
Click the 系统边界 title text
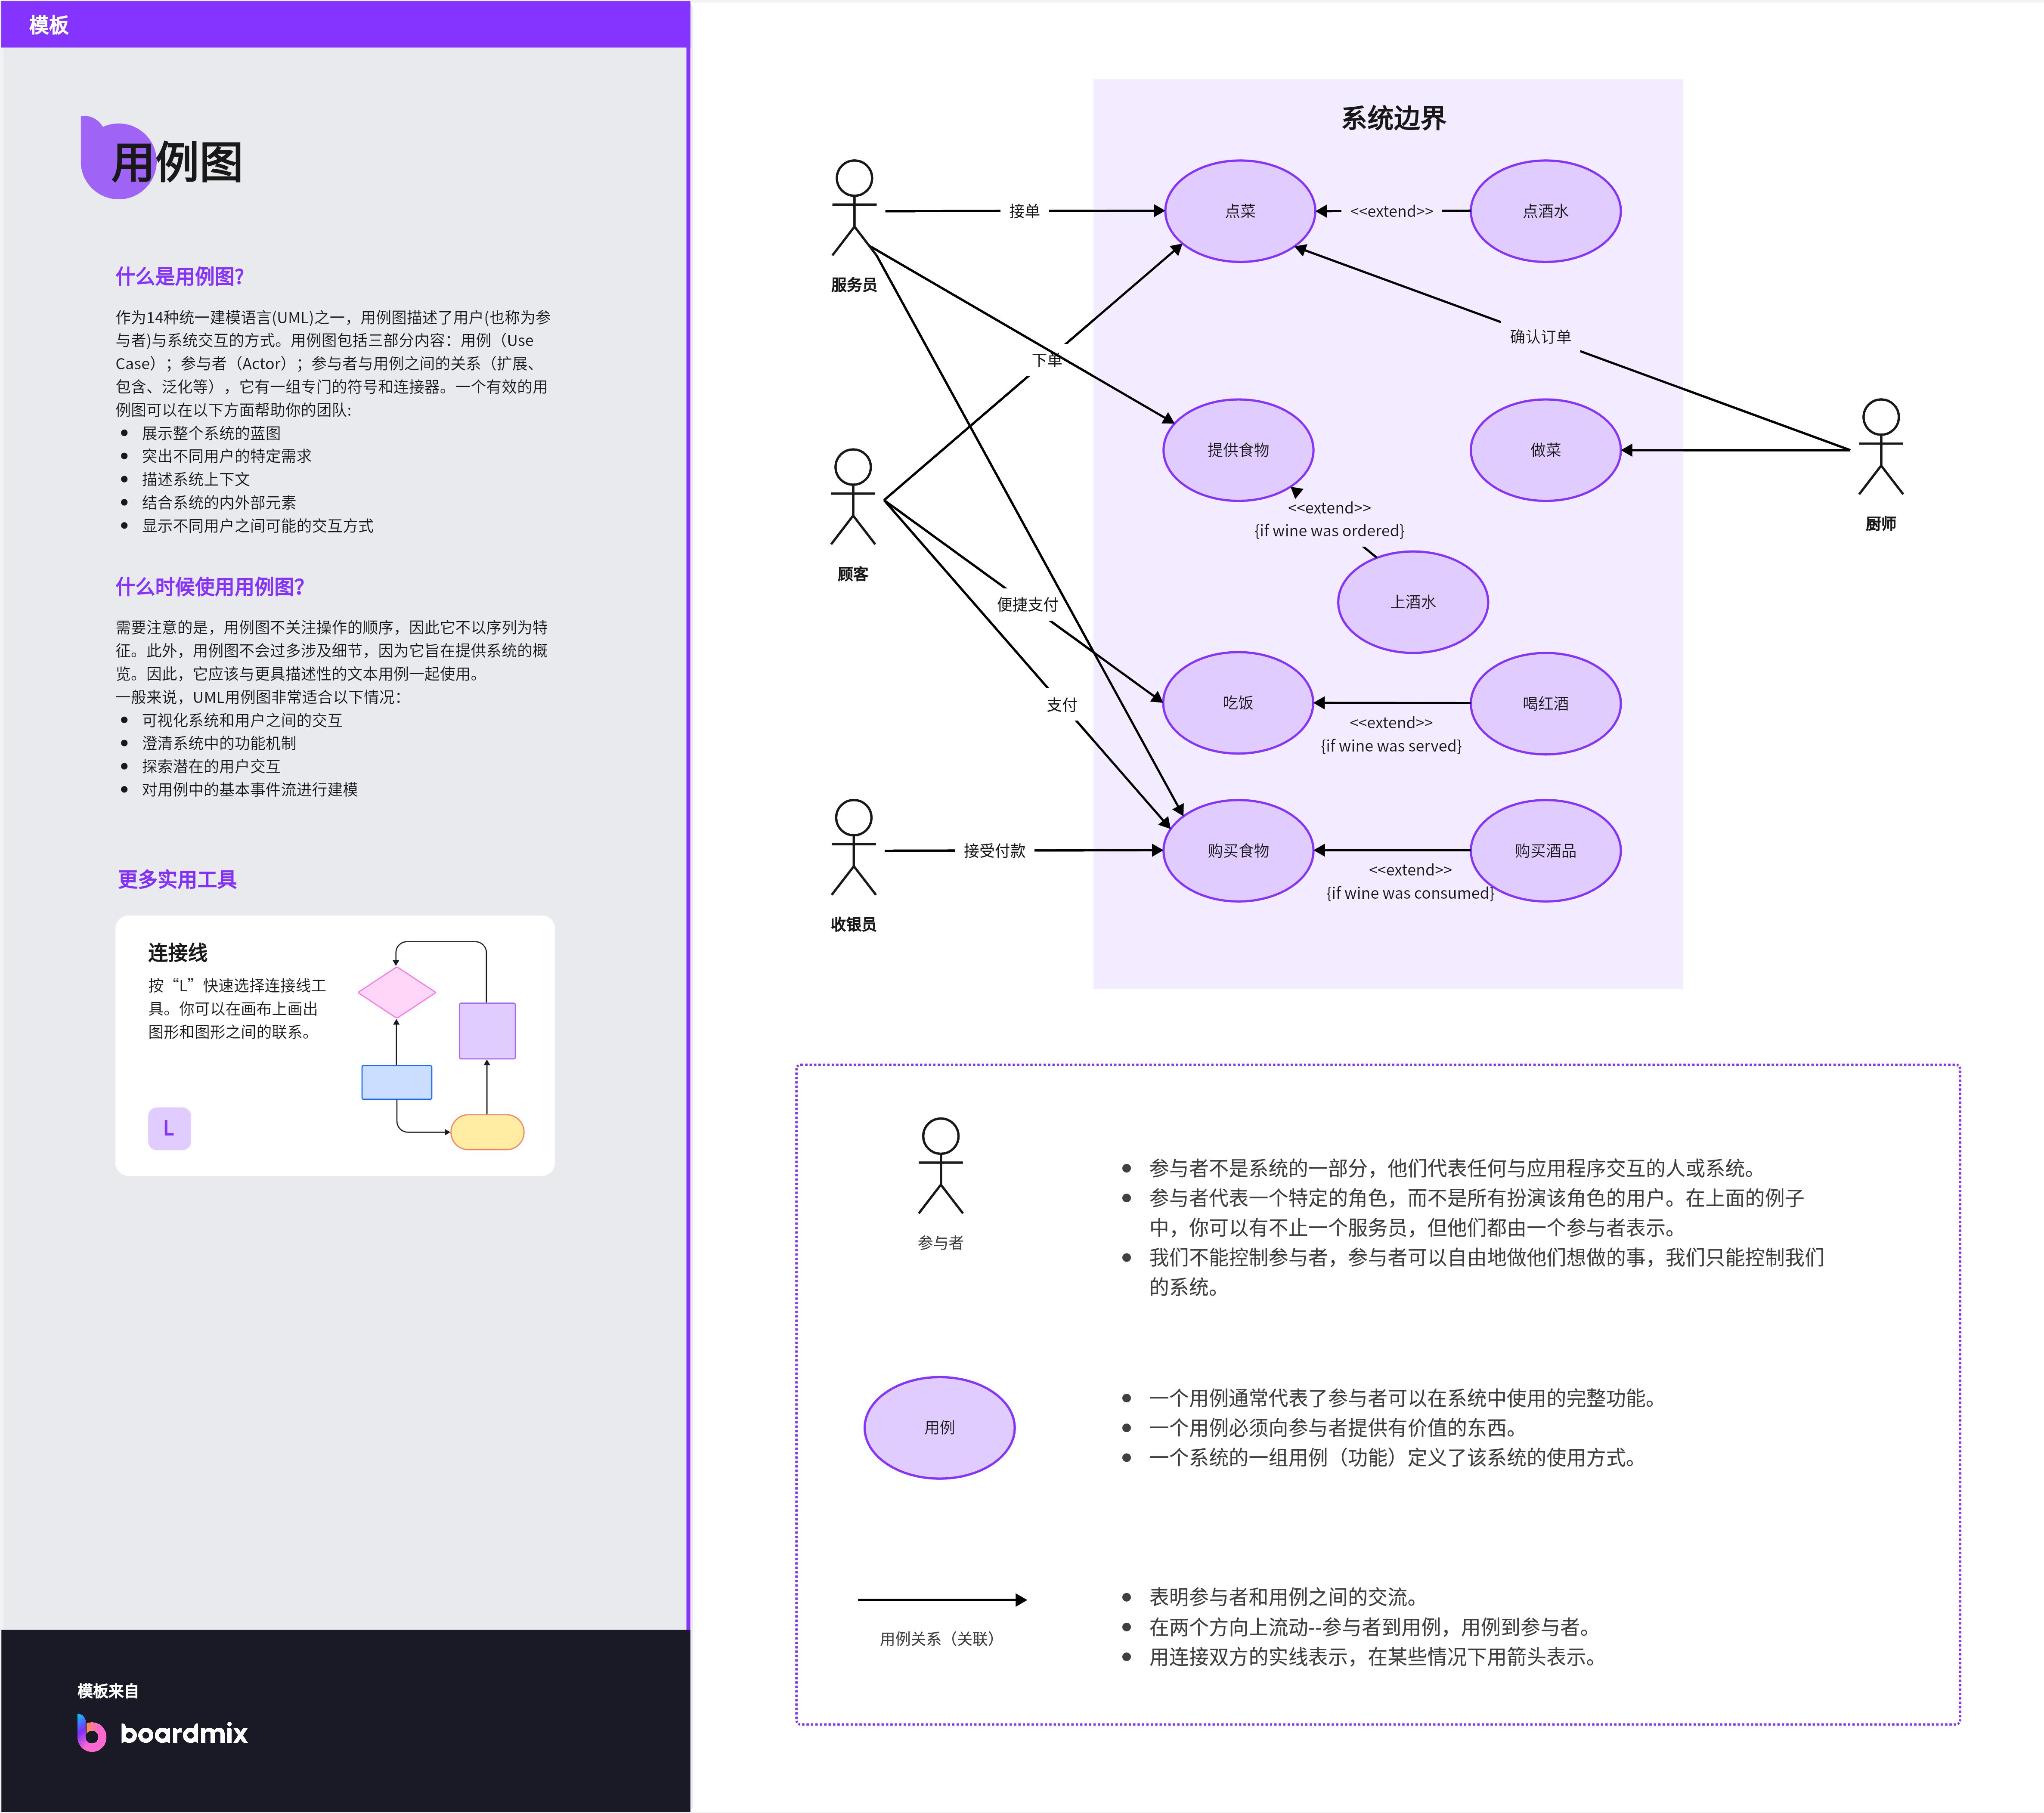[1393, 119]
